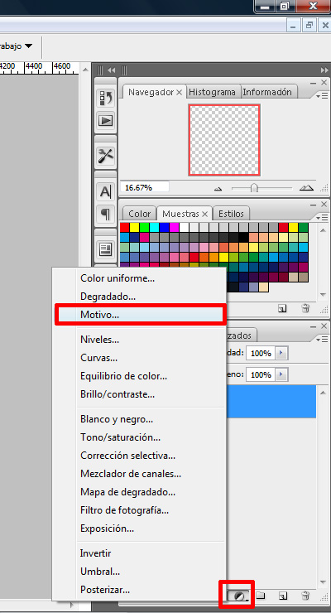Select the Muestras tab
Screen dimensions: 331x613
tap(180, 214)
